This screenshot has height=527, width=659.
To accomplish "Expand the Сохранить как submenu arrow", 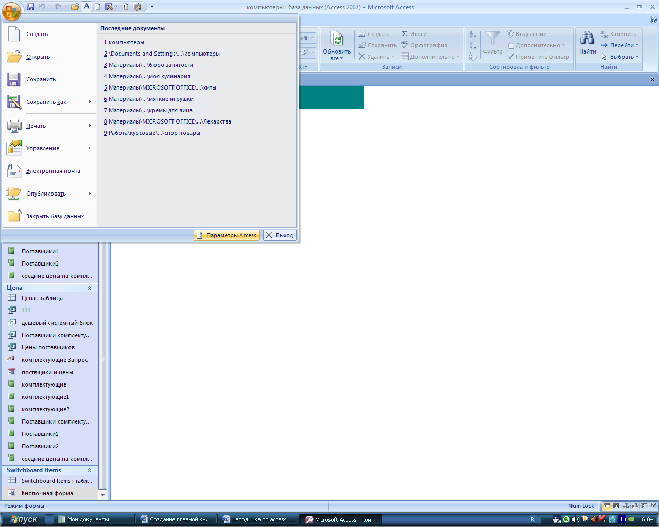I will pyautogui.click(x=90, y=102).
